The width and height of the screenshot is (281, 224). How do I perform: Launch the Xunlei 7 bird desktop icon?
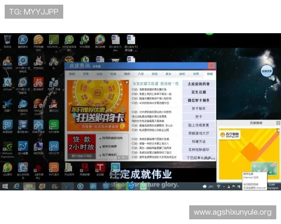(7, 104)
